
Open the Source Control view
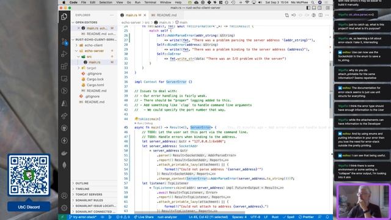pyautogui.click(x=64, y=42)
